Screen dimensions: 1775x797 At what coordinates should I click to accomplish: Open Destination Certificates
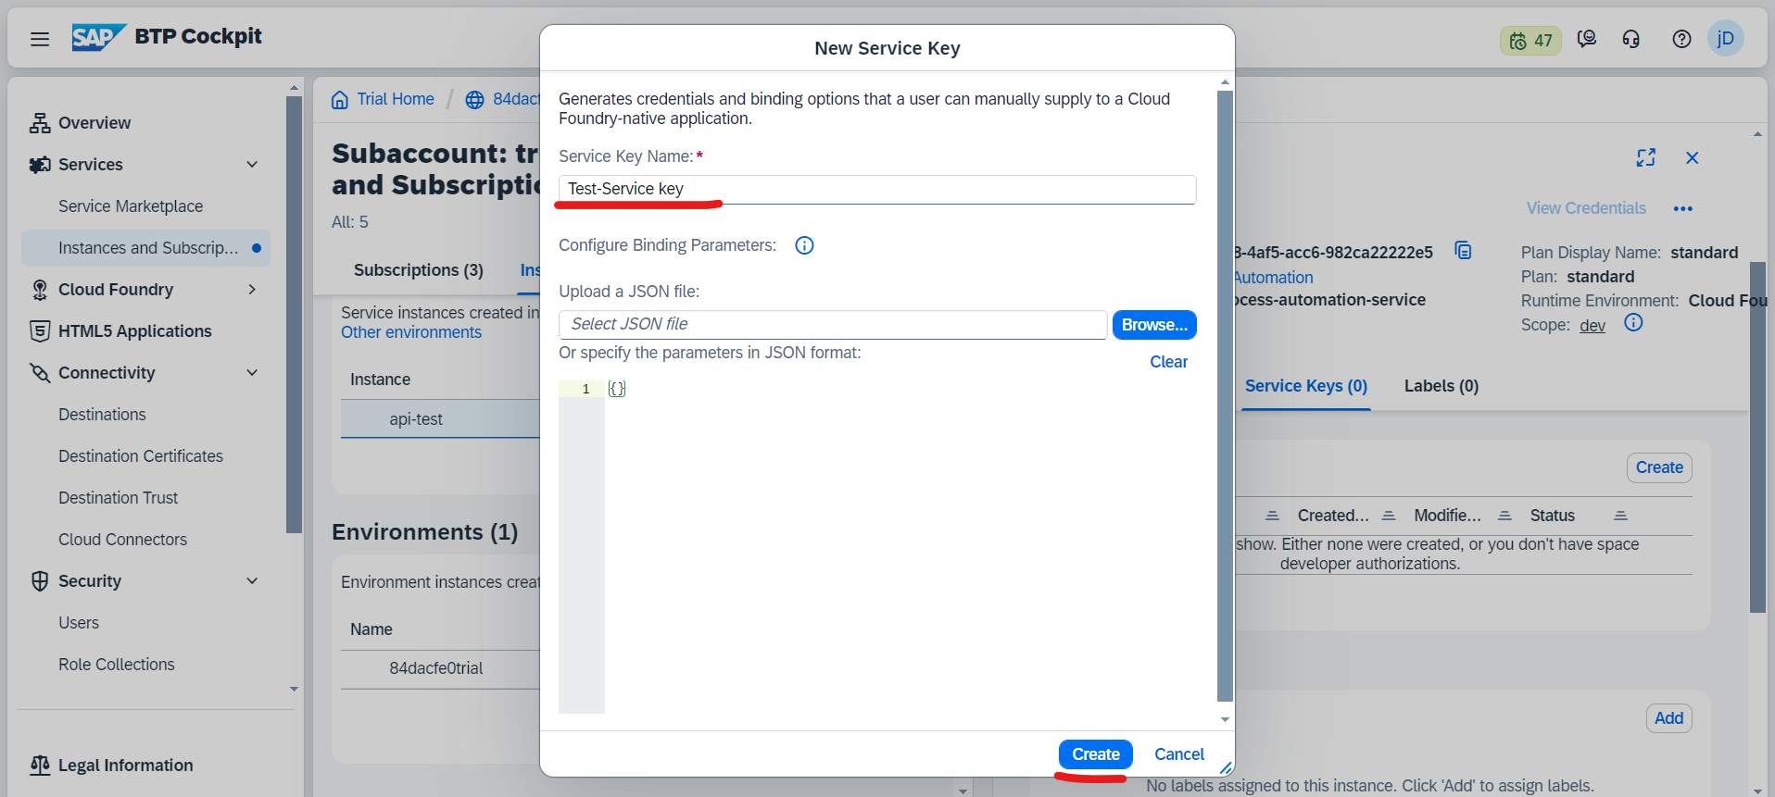[x=141, y=456]
